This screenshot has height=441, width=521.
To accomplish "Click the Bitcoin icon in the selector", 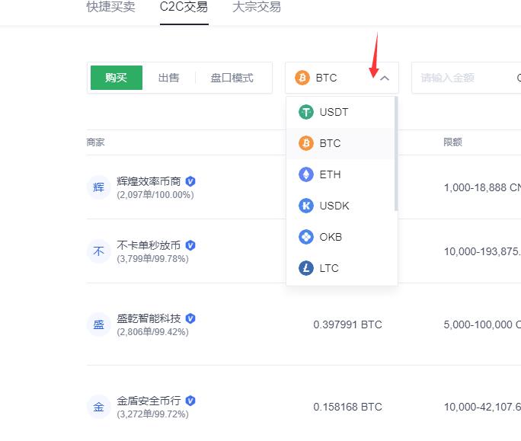I will [x=302, y=78].
